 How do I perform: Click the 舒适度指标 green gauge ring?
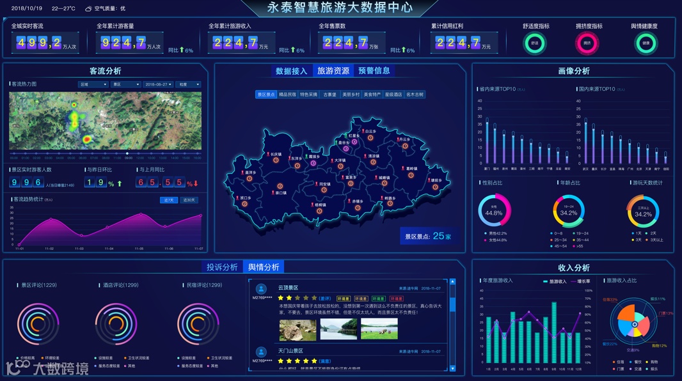535,43
